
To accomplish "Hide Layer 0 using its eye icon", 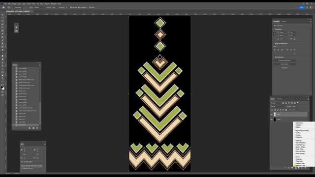I will [272, 119].
